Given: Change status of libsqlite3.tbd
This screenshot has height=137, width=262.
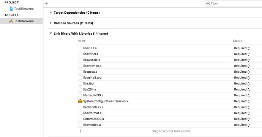Looking at the screenshot, I should (242, 78).
